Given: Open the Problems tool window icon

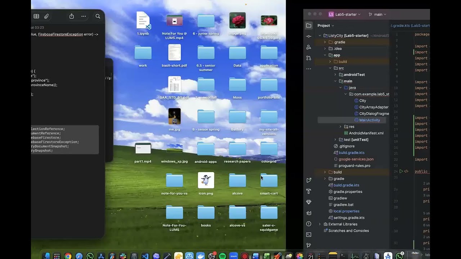Looking at the screenshot, I should (309, 224).
